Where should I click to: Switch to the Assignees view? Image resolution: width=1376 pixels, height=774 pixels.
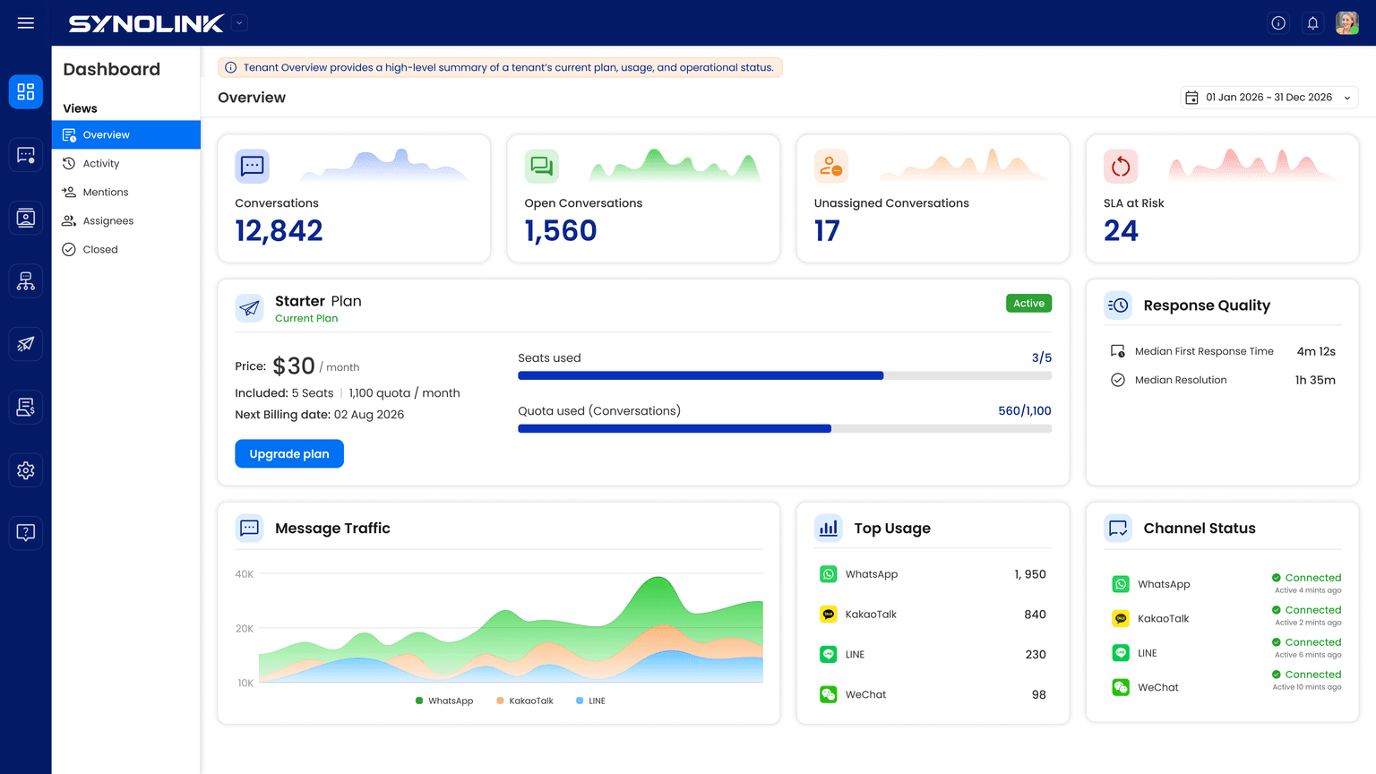[x=126, y=220]
